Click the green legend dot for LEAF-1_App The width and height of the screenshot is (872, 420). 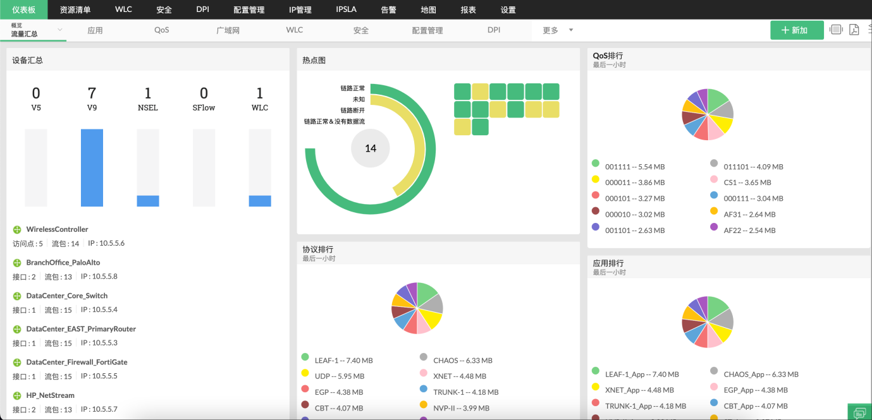[596, 371]
